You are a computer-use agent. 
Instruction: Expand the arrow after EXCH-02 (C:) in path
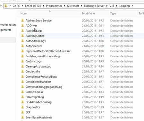pos(43,6)
